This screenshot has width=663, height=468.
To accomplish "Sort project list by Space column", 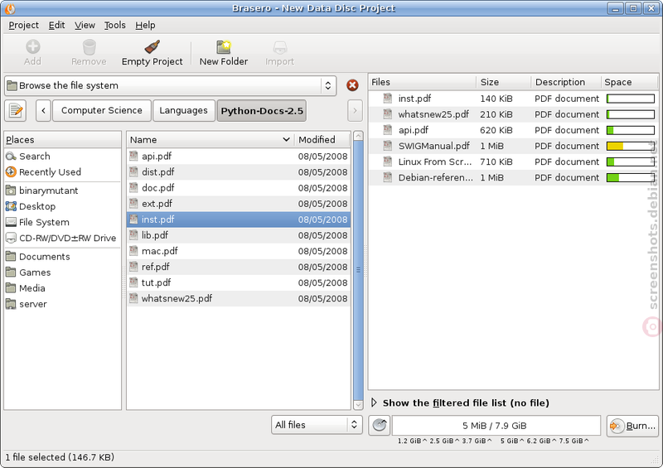I will point(630,83).
